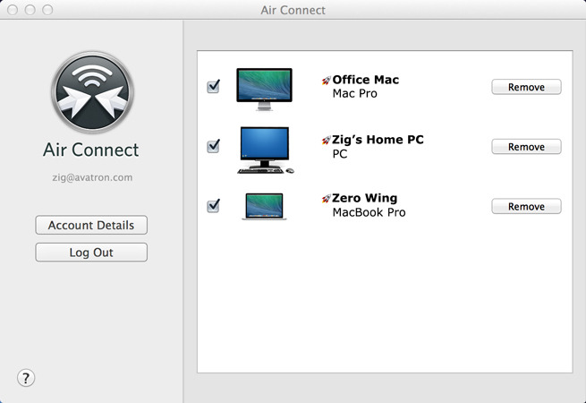This screenshot has width=586, height=403.
Task: Open help with the question mark button
Action: point(26,377)
